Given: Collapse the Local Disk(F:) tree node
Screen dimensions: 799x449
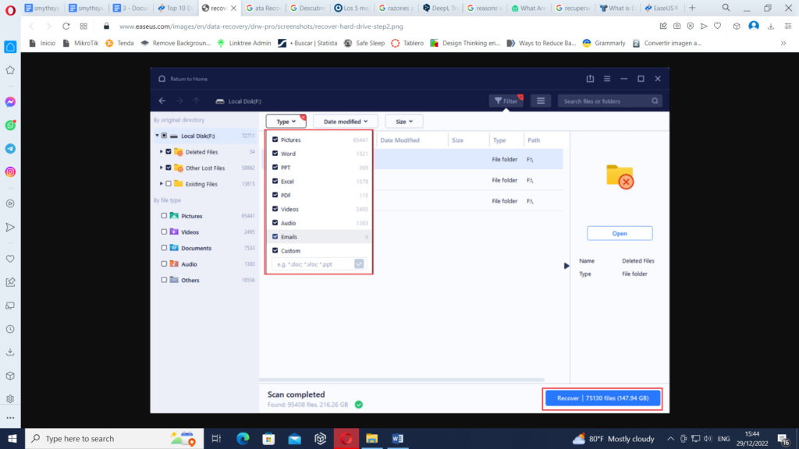Looking at the screenshot, I should (157, 136).
